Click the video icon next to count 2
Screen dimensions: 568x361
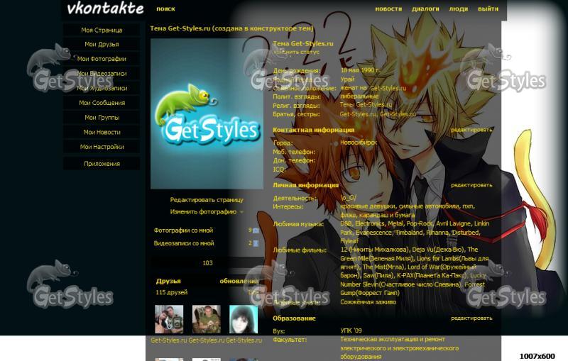coord(256,243)
